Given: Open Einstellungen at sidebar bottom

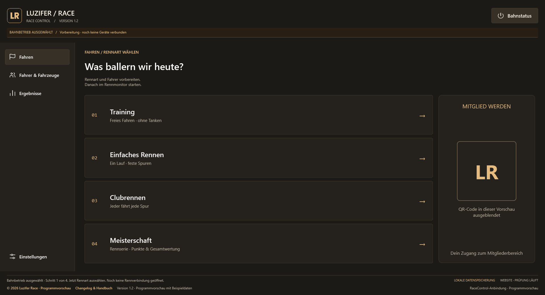Looking at the screenshot, I should (x=37, y=257).
